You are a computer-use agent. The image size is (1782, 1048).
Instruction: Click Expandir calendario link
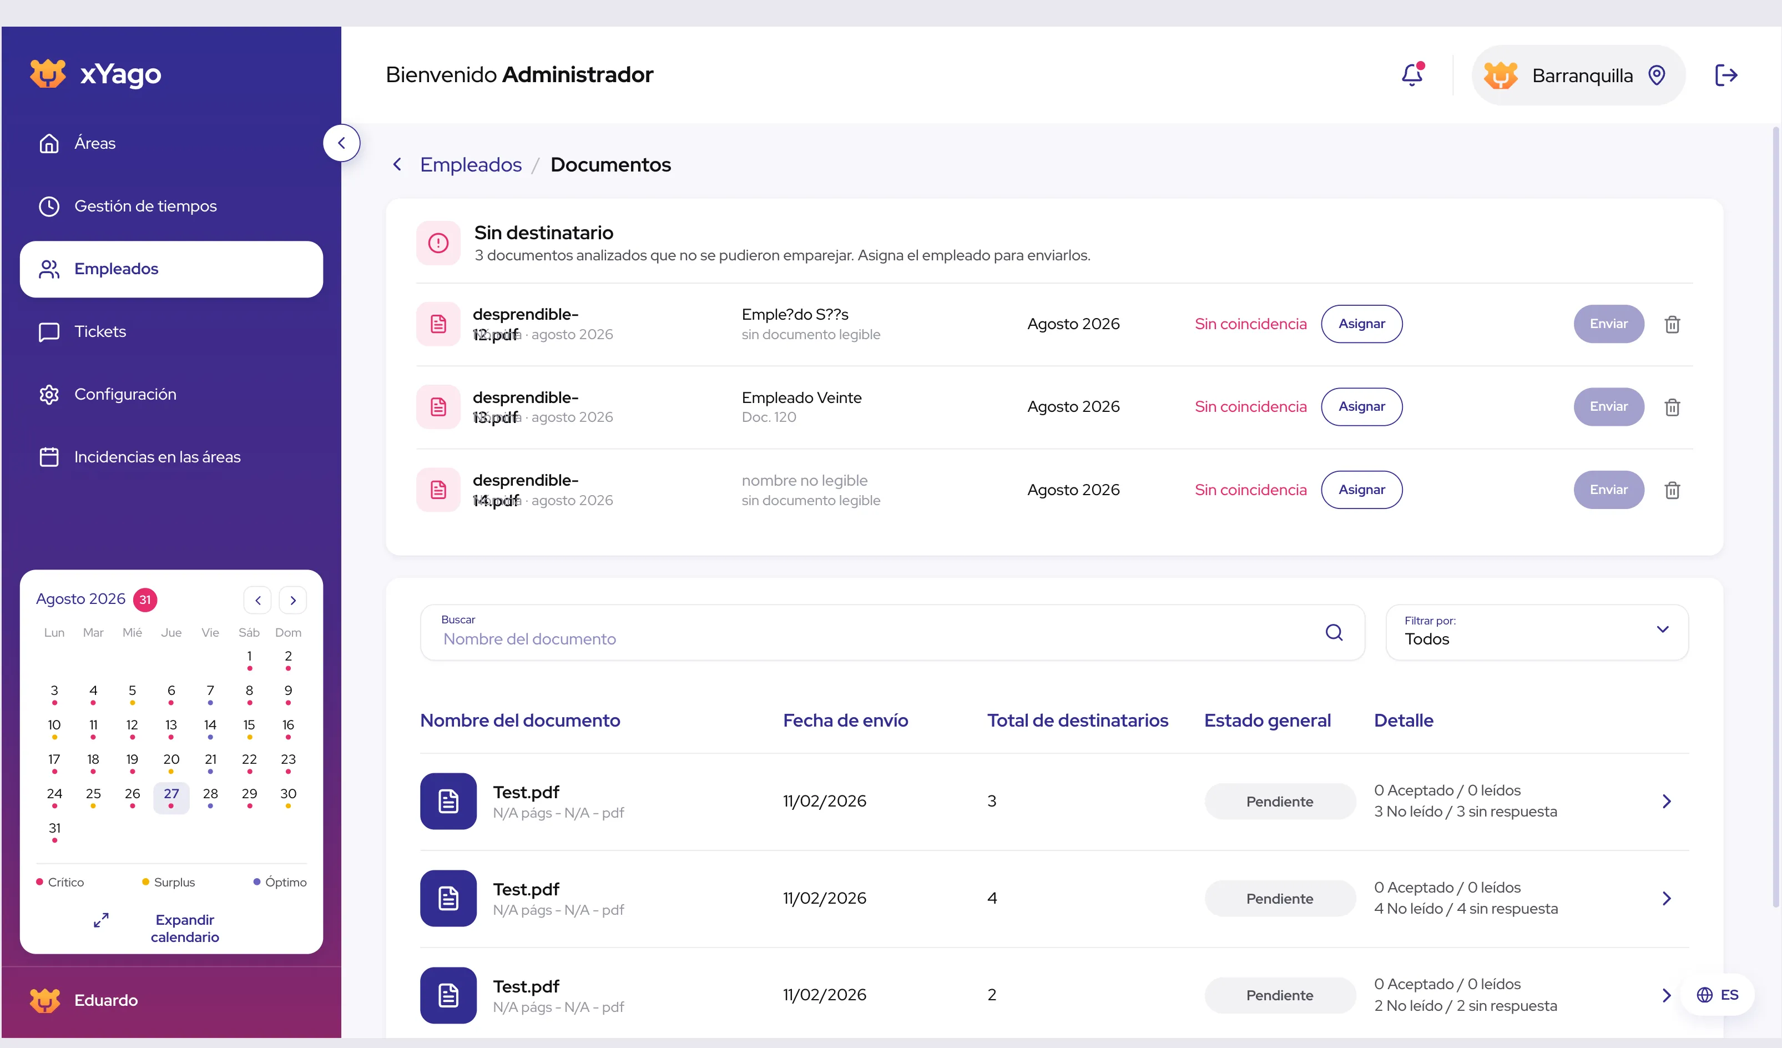(185, 929)
